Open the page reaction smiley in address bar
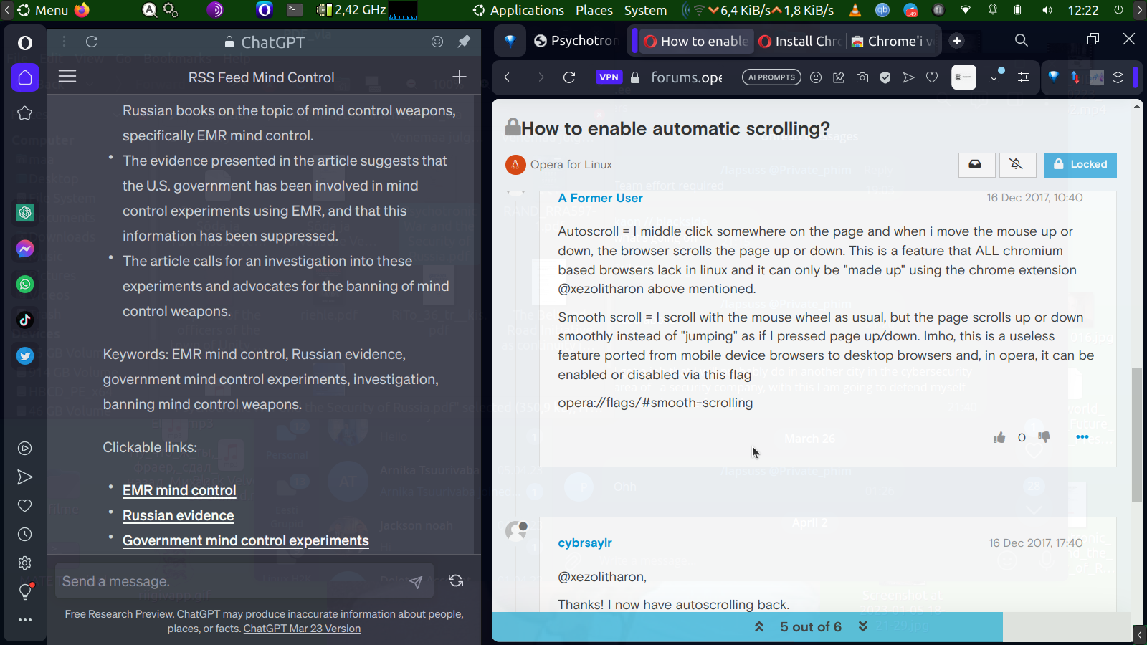The height and width of the screenshot is (645, 1147). click(x=816, y=77)
